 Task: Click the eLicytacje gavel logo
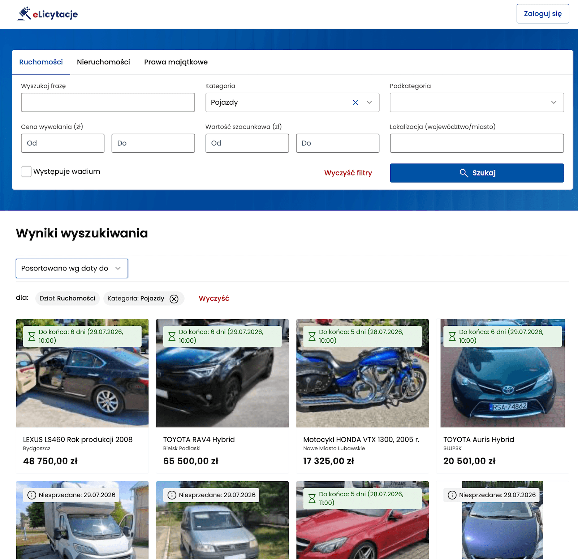click(47, 14)
